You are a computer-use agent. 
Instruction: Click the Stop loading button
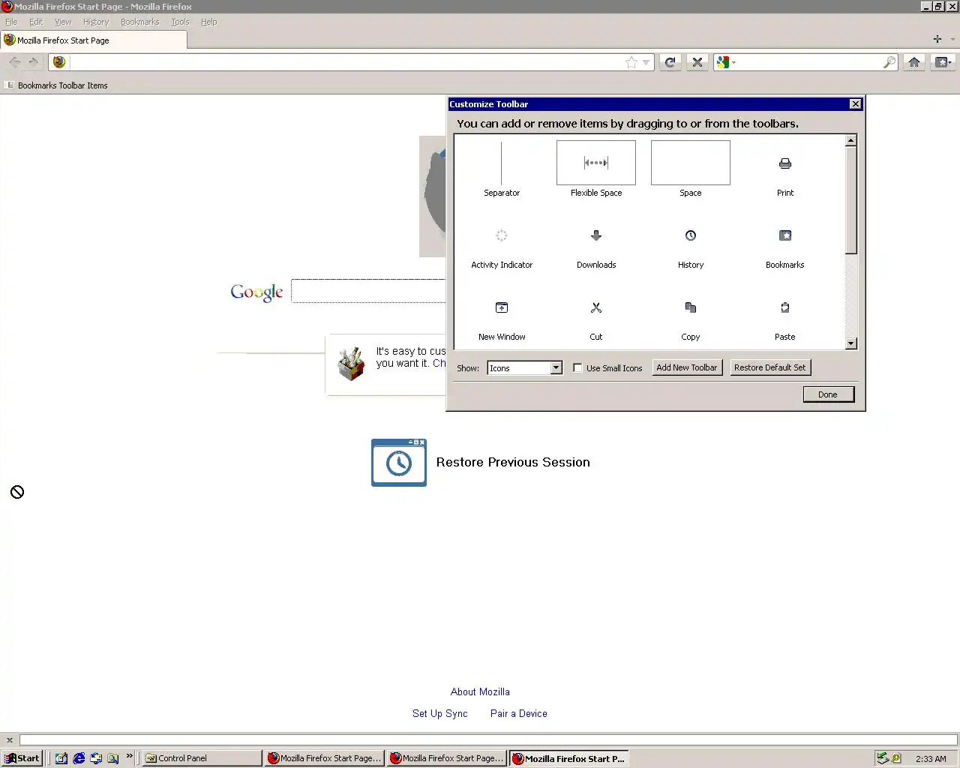[697, 62]
